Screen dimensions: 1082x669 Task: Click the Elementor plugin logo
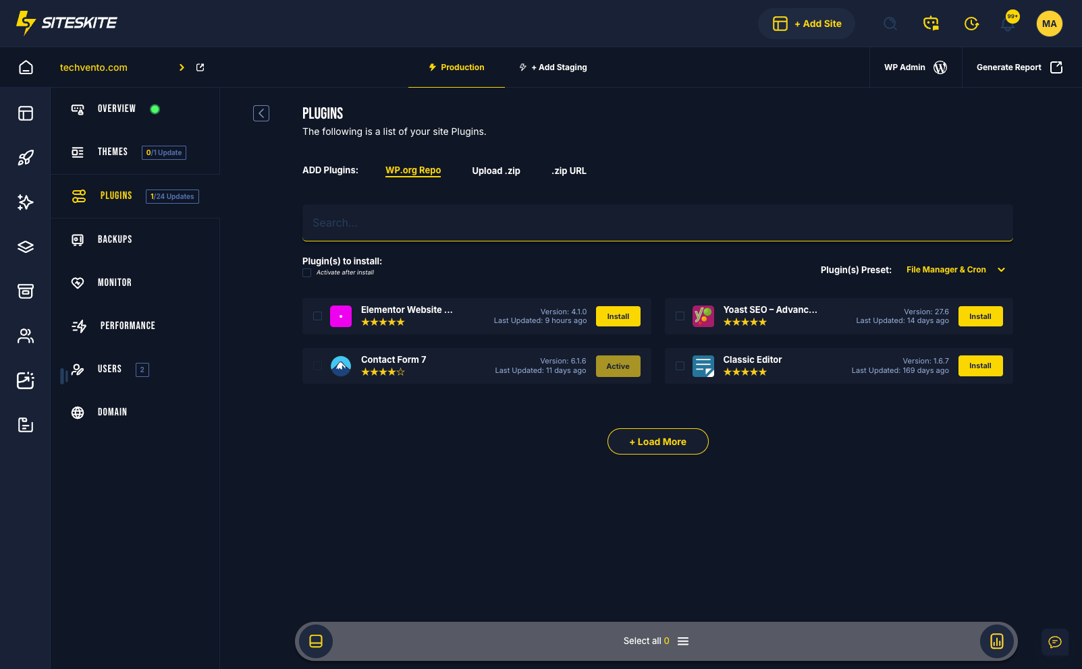pyautogui.click(x=341, y=316)
